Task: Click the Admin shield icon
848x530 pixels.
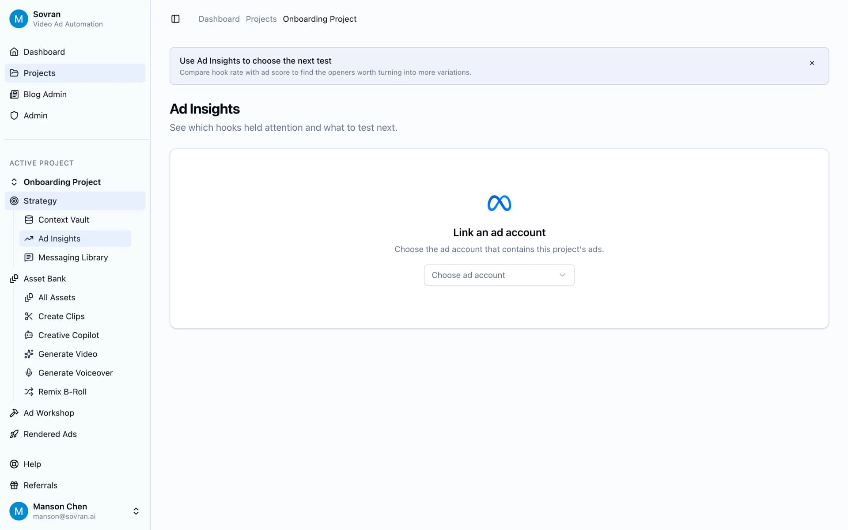Action: pyautogui.click(x=14, y=115)
